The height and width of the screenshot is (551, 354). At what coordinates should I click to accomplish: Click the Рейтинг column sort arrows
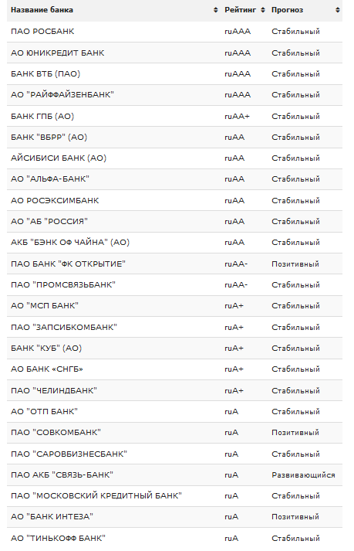coord(263,10)
